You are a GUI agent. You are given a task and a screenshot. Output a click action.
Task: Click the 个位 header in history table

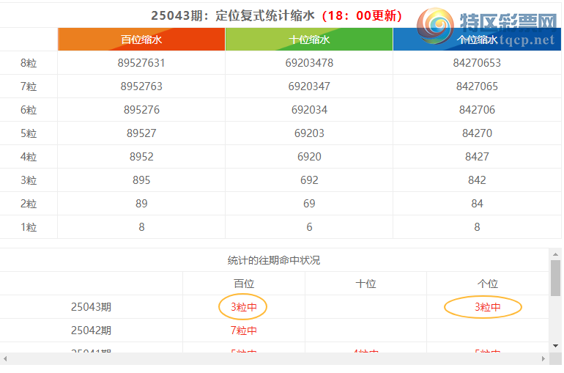pos(488,284)
